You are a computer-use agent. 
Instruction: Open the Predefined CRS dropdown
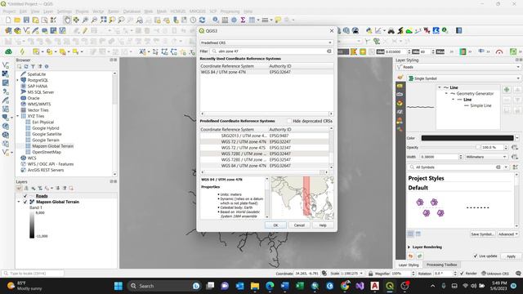click(x=266, y=42)
